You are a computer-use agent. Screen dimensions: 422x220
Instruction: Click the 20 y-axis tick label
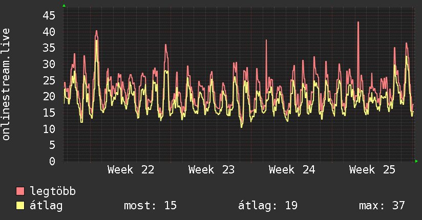[x=49, y=96]
